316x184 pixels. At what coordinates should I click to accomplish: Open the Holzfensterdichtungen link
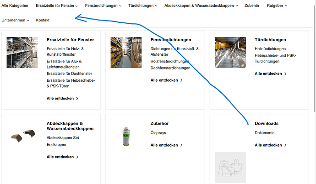169,61
